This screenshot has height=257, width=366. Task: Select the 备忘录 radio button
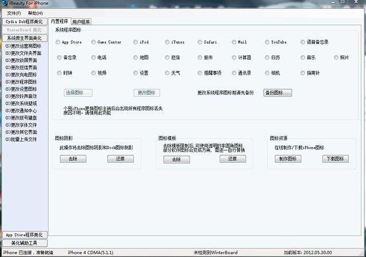59,57
